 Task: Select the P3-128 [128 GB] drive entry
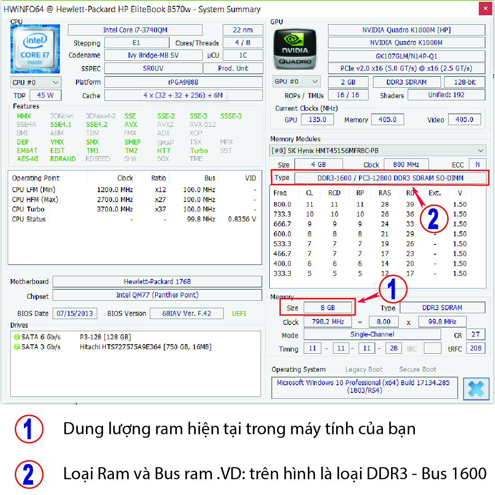click(x=105, y=337)
